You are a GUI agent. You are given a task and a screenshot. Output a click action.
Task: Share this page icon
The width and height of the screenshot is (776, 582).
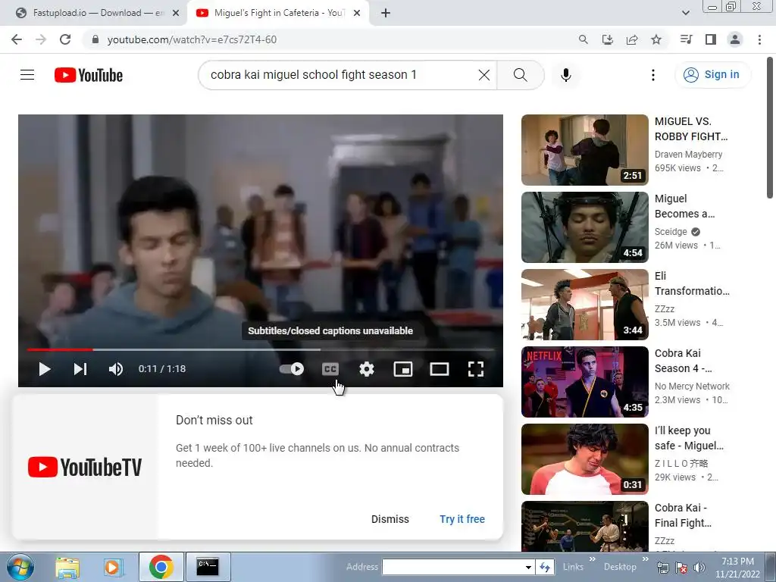(x=632, y=39)
